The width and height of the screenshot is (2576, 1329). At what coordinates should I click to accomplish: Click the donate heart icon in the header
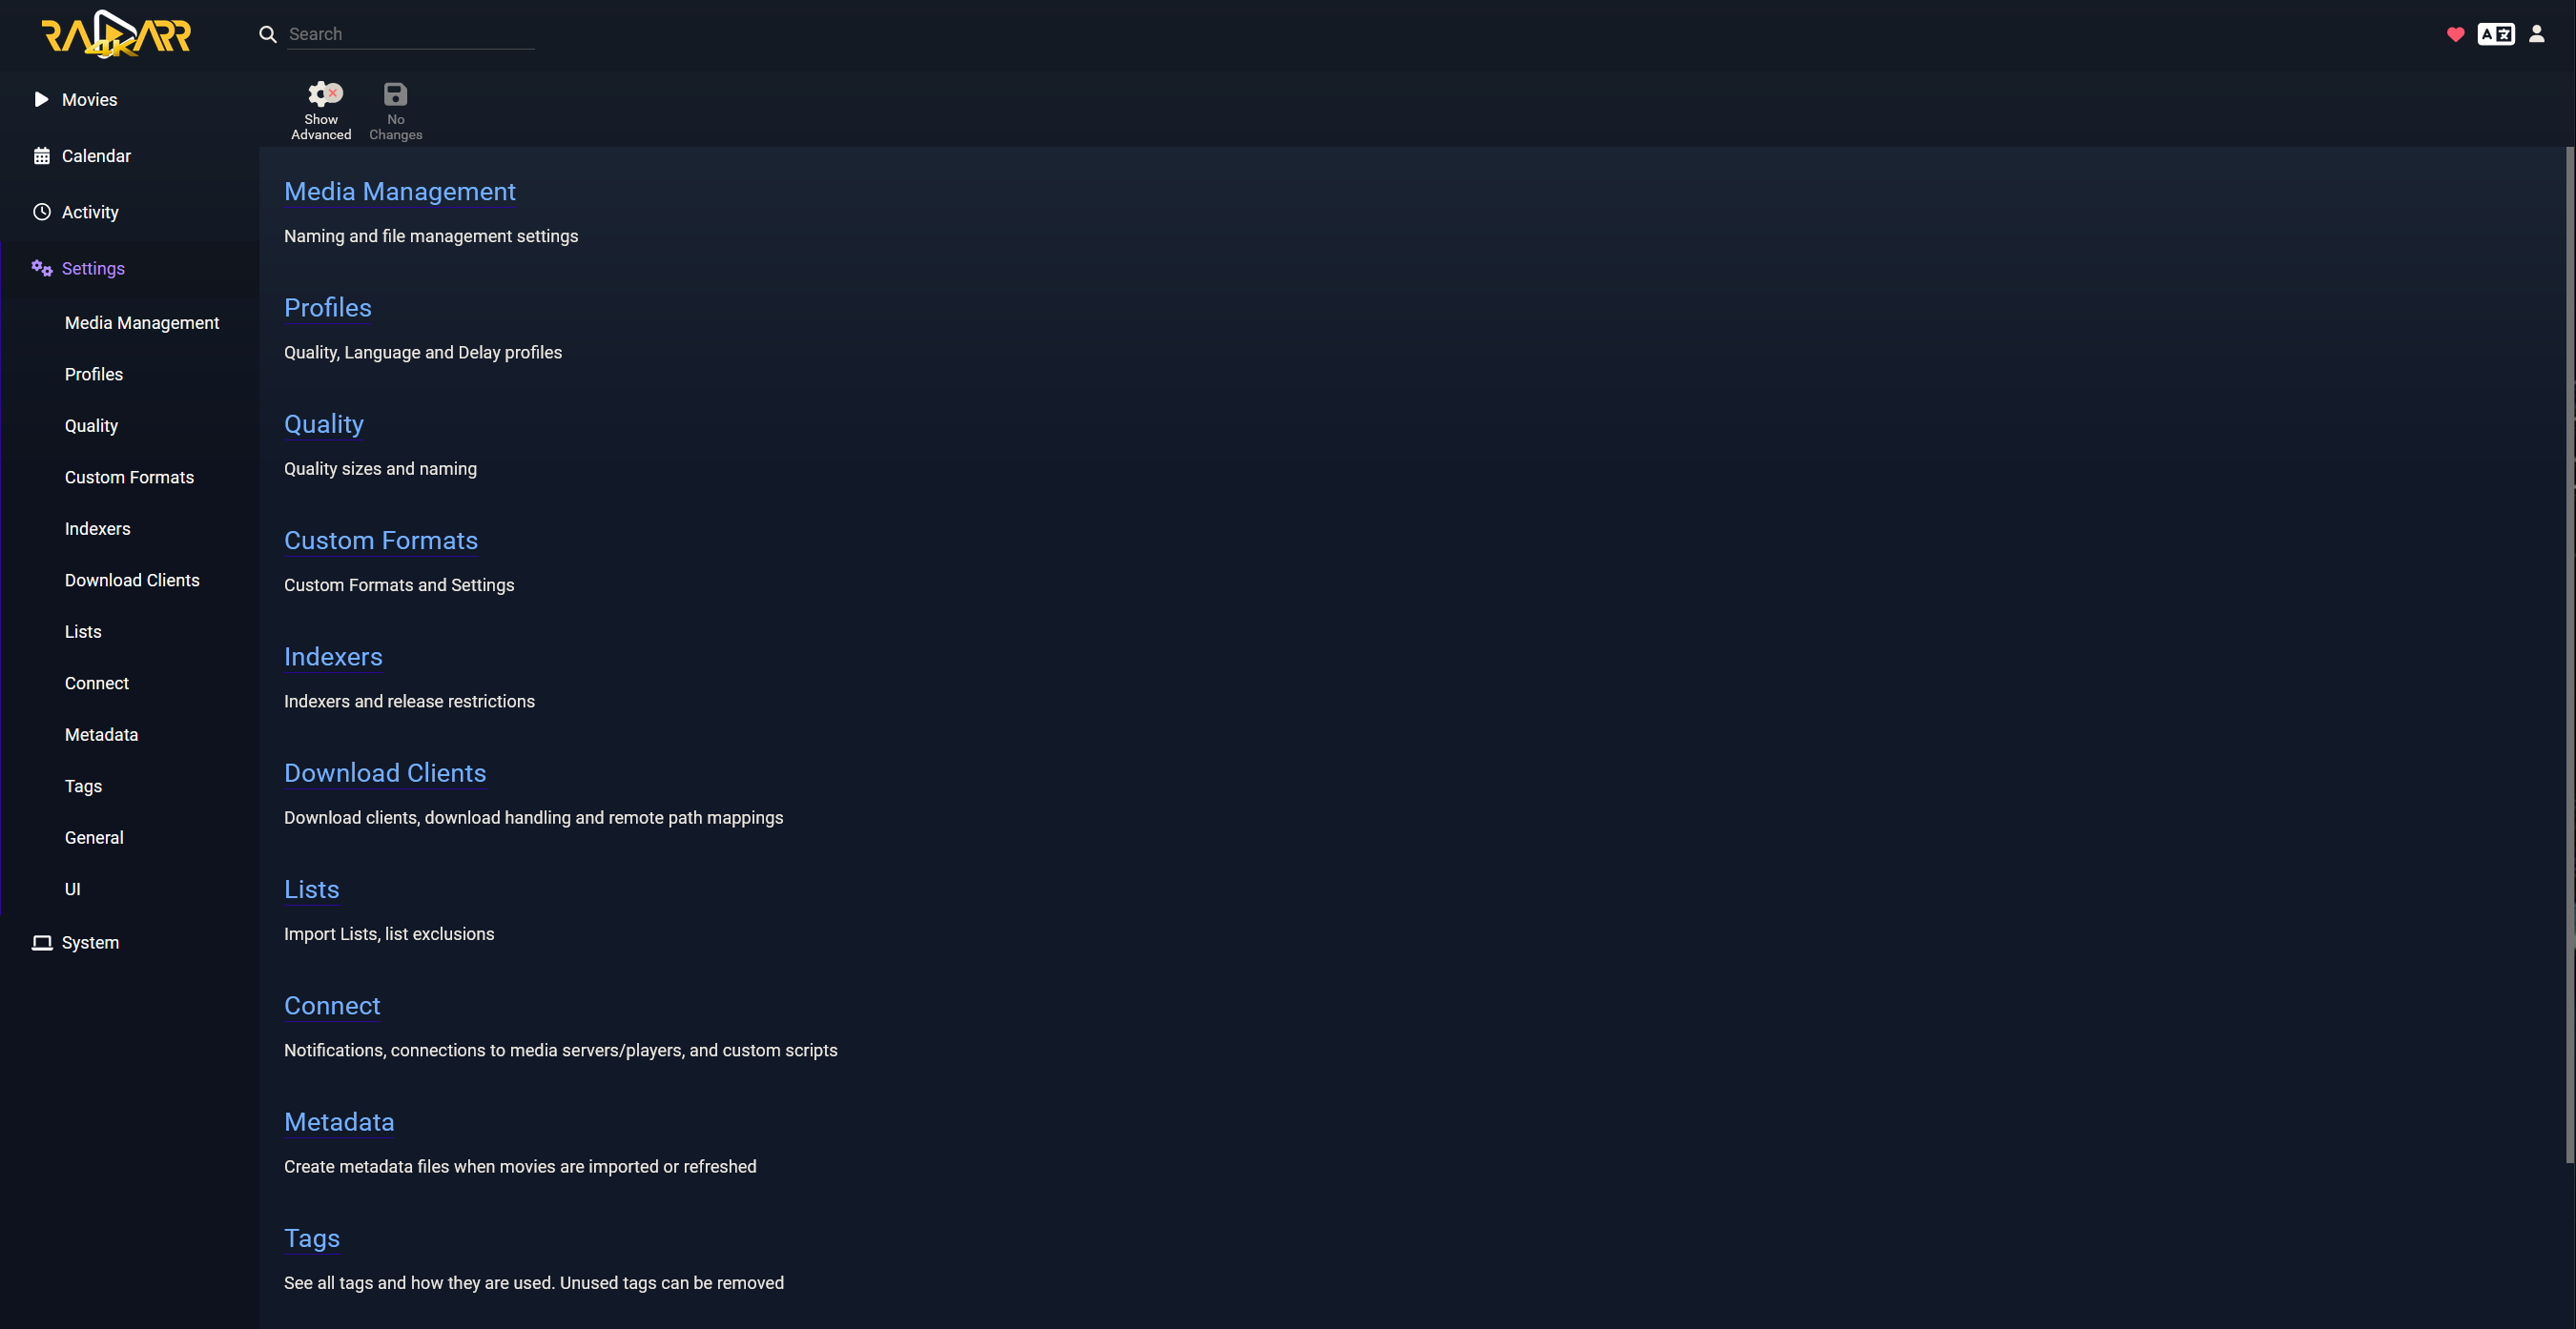point(2455,34)
